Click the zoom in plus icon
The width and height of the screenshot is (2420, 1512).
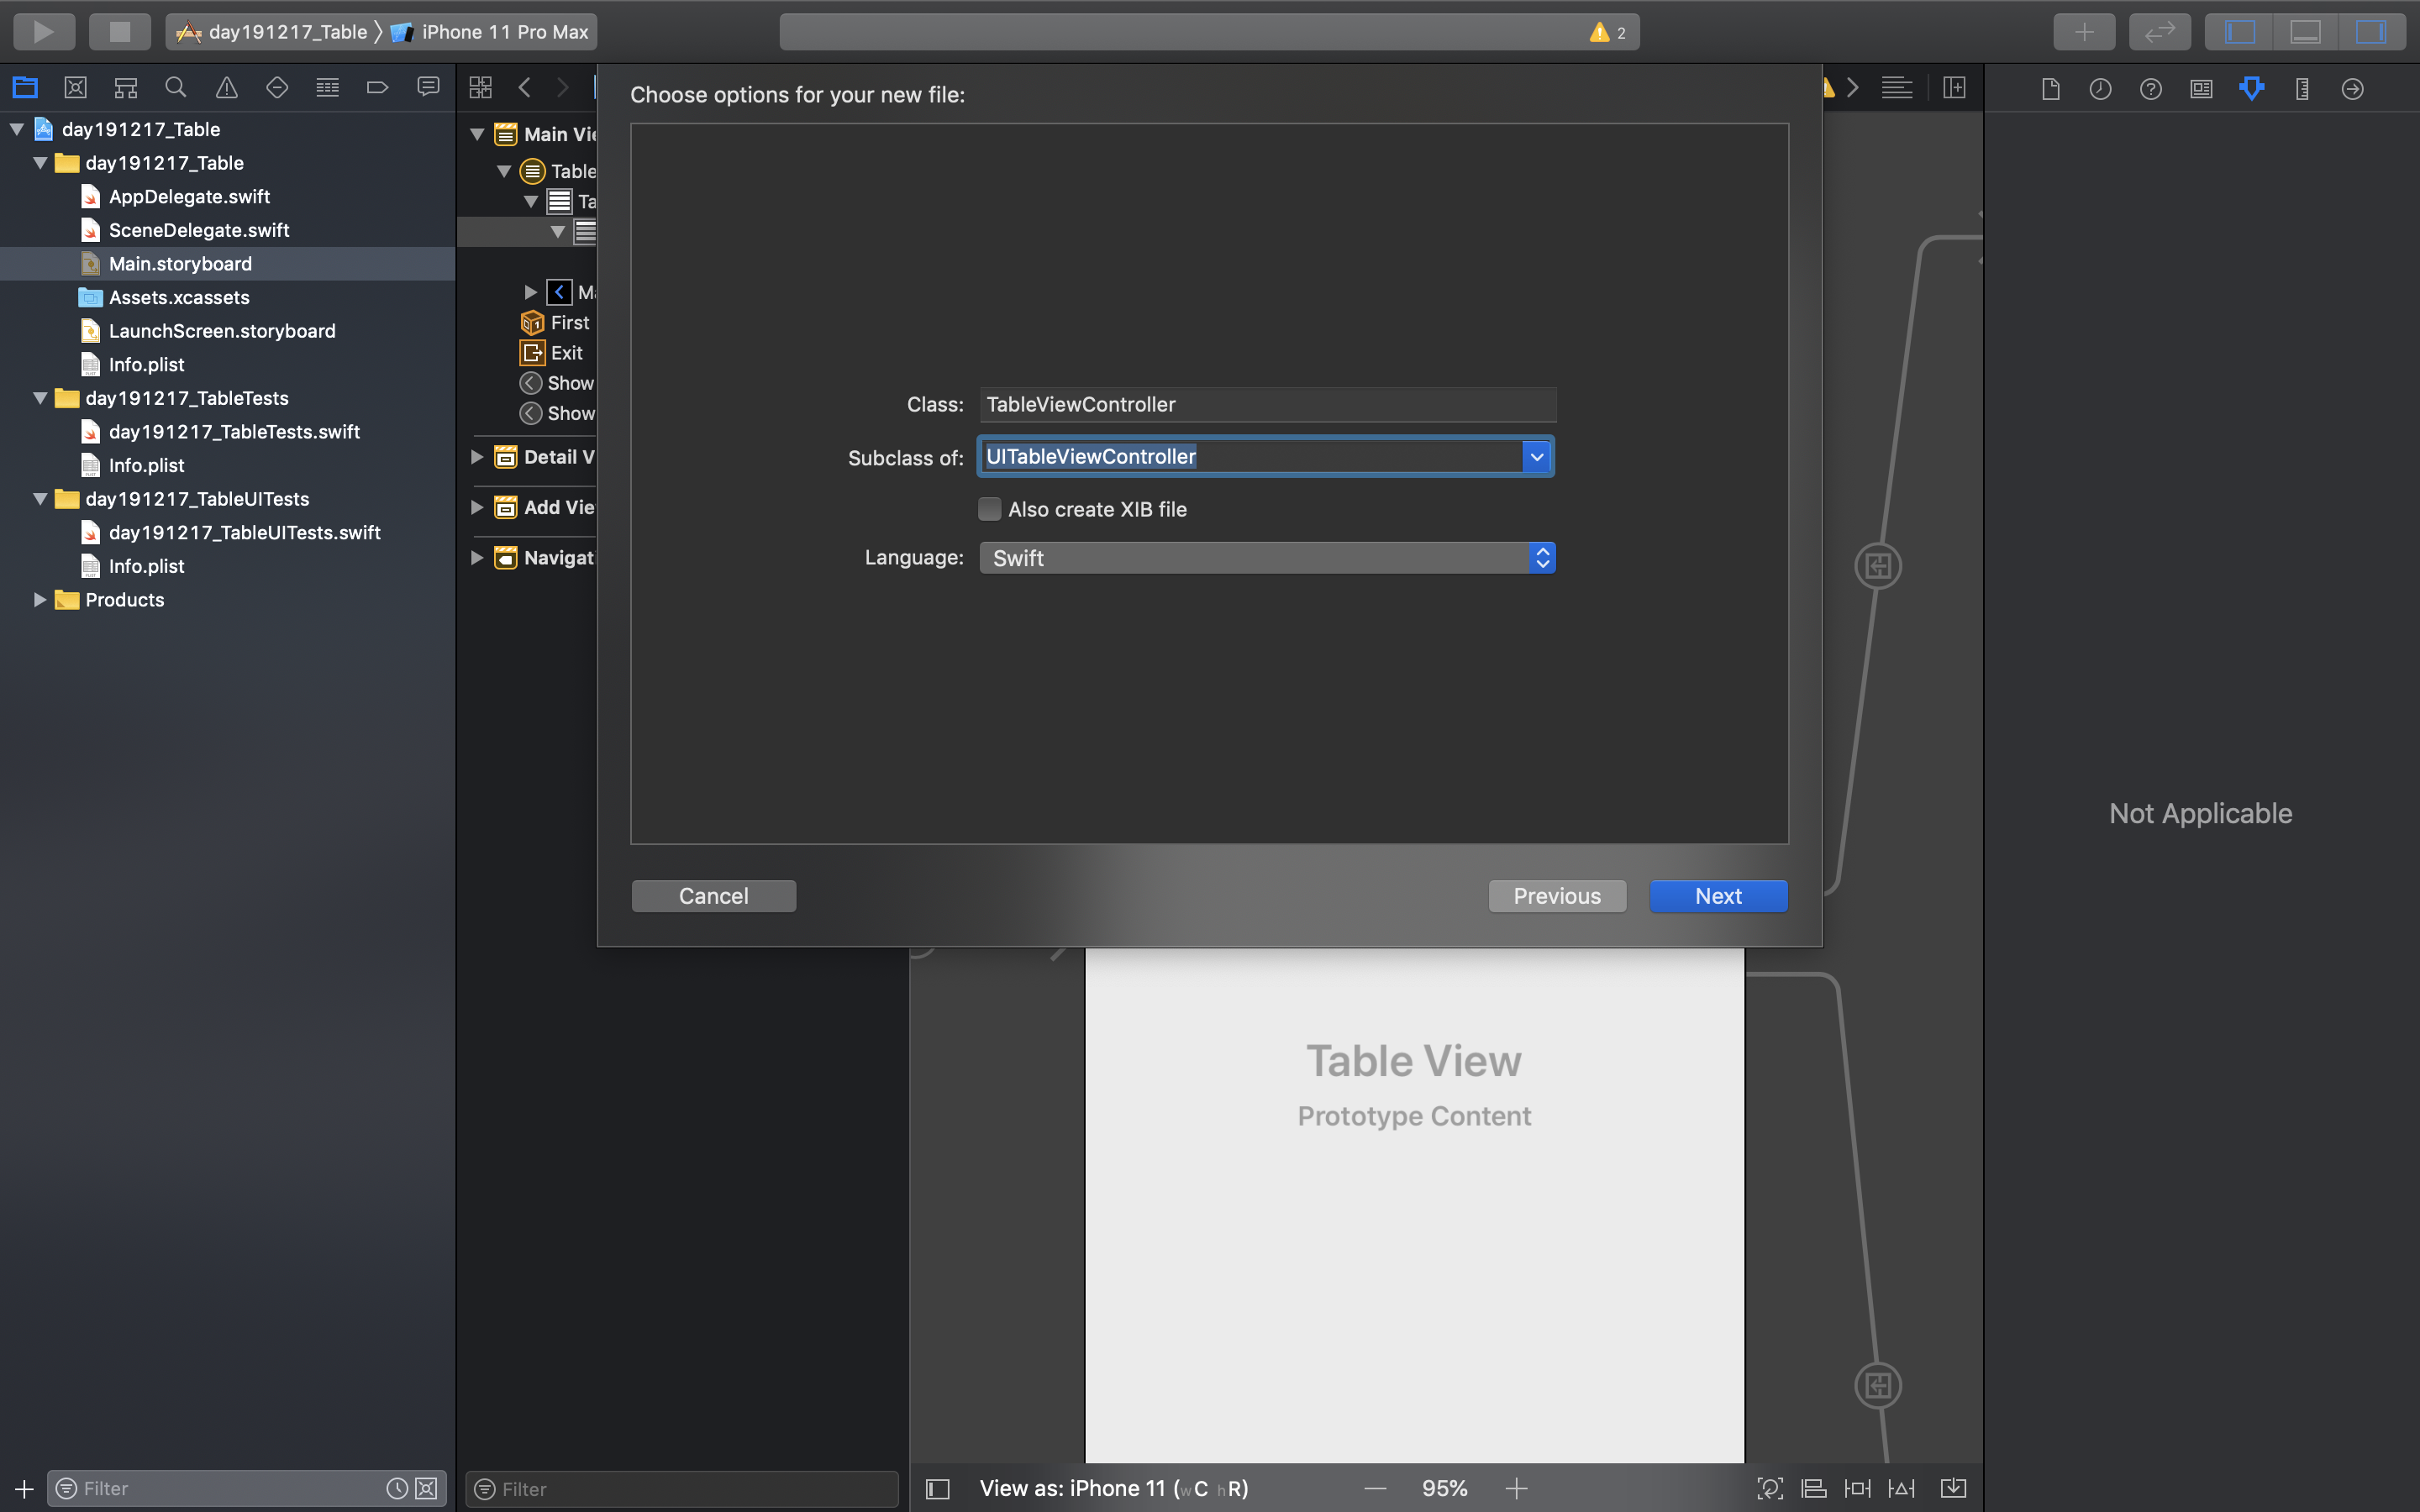(1516, 1488)
